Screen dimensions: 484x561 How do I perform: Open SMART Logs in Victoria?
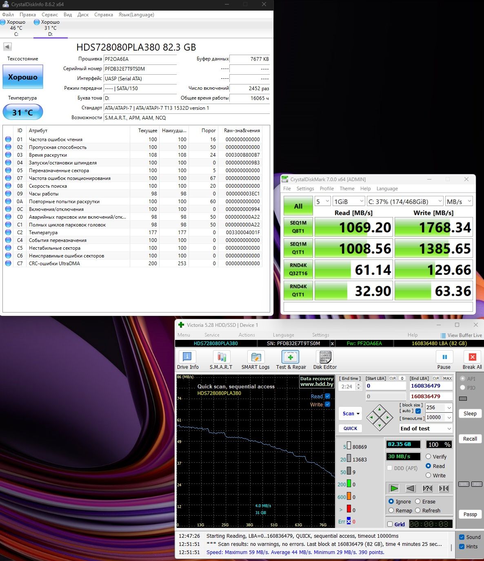(x=255, y=360)
